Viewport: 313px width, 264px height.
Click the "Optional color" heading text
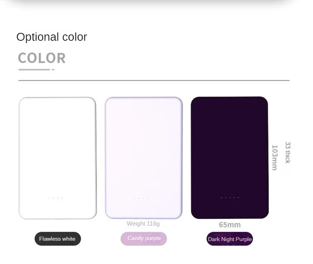click(52, 37)
